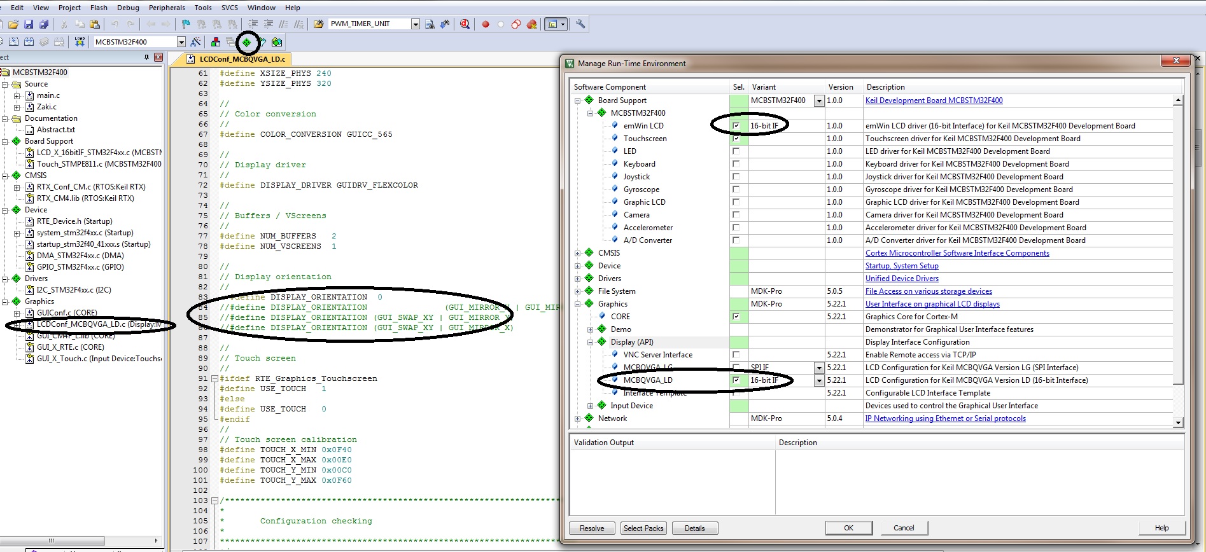
Task: Open Find in Files from the toolbar
Action: click(x=318, y=24)
